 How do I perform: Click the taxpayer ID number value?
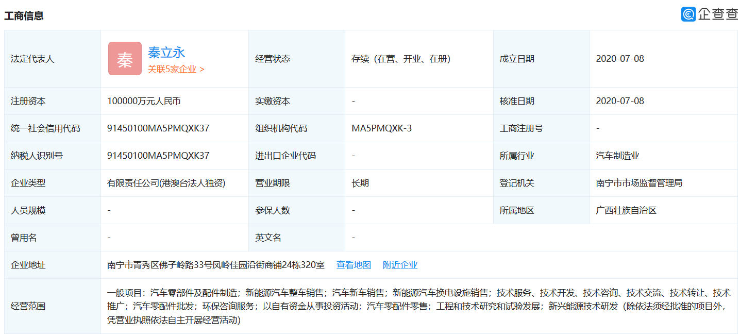click(x=158, y=156)
